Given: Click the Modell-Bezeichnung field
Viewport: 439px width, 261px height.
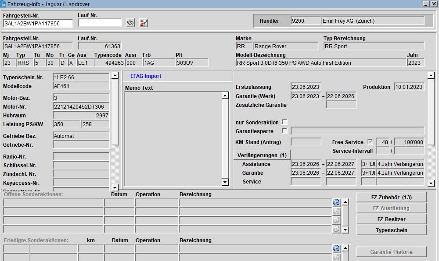Looking at the screenshot, I should coord(321,63).
